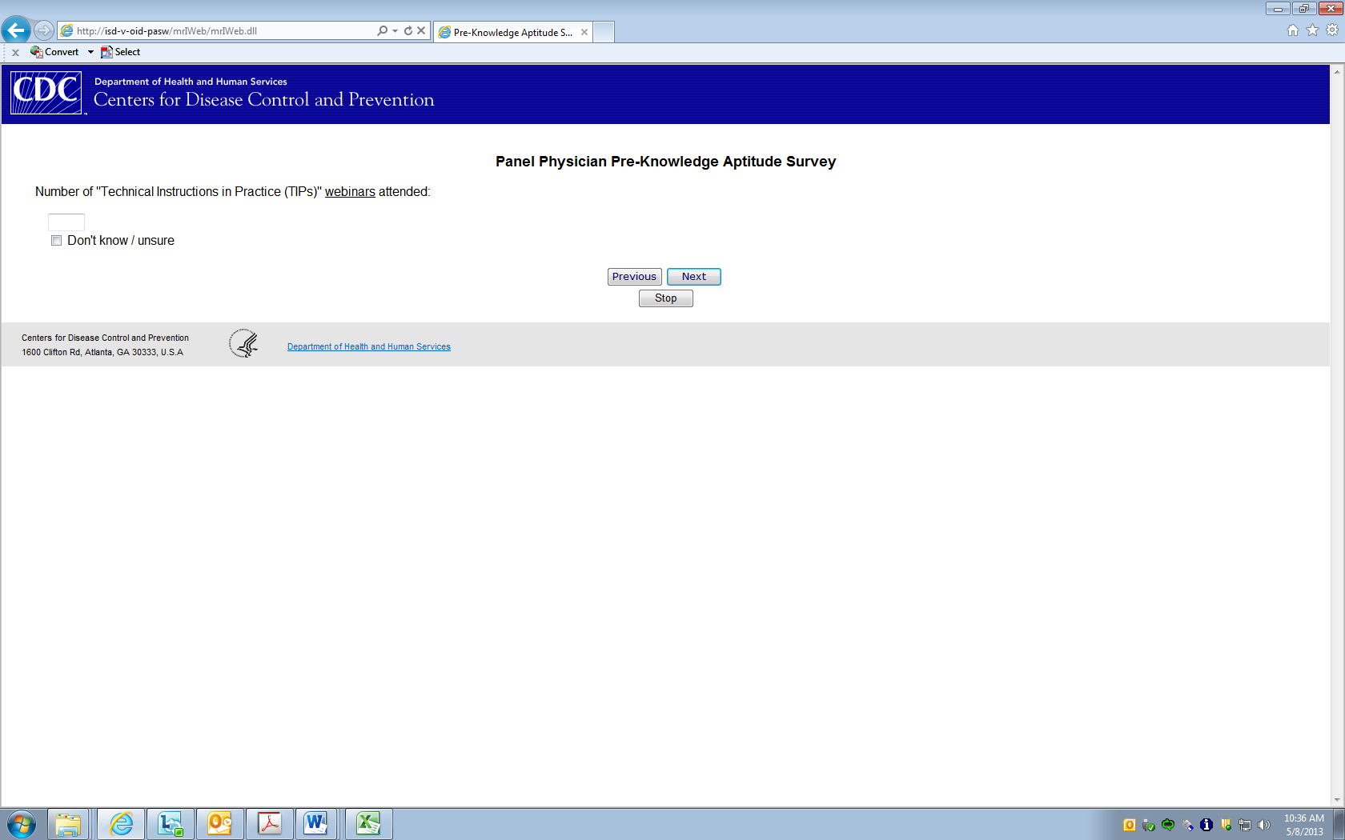Open the Windows Start menu
The image size is (1345, 840).
[22, 824]
